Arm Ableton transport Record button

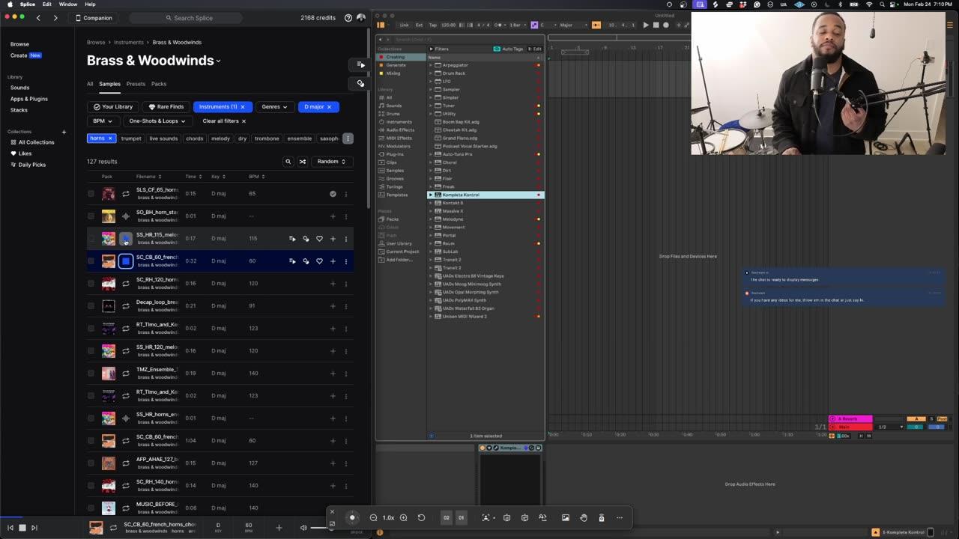click(665, 25)
